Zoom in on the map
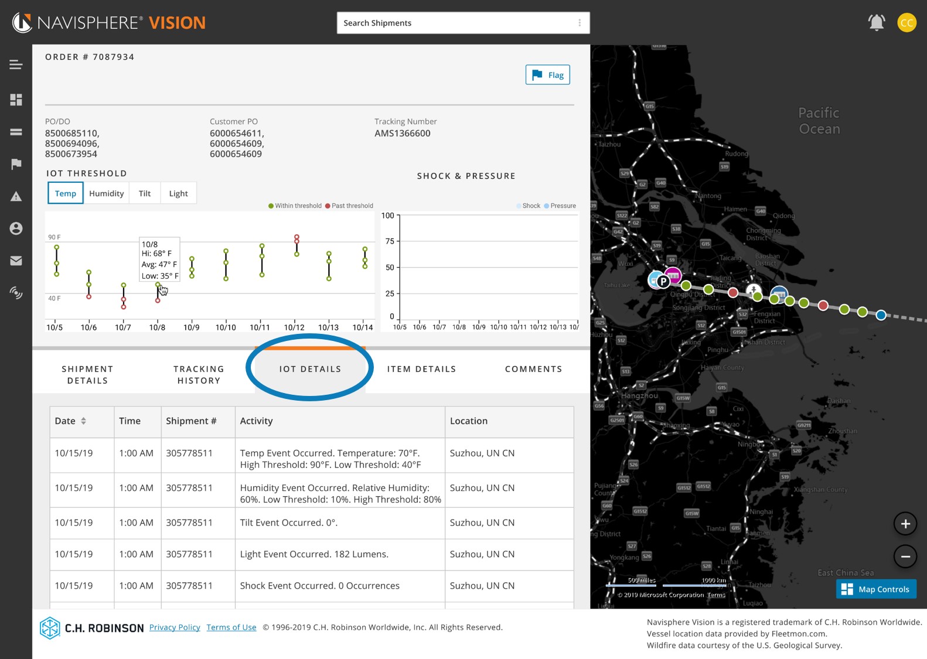 pyautogui.click(x=905, y=524)
